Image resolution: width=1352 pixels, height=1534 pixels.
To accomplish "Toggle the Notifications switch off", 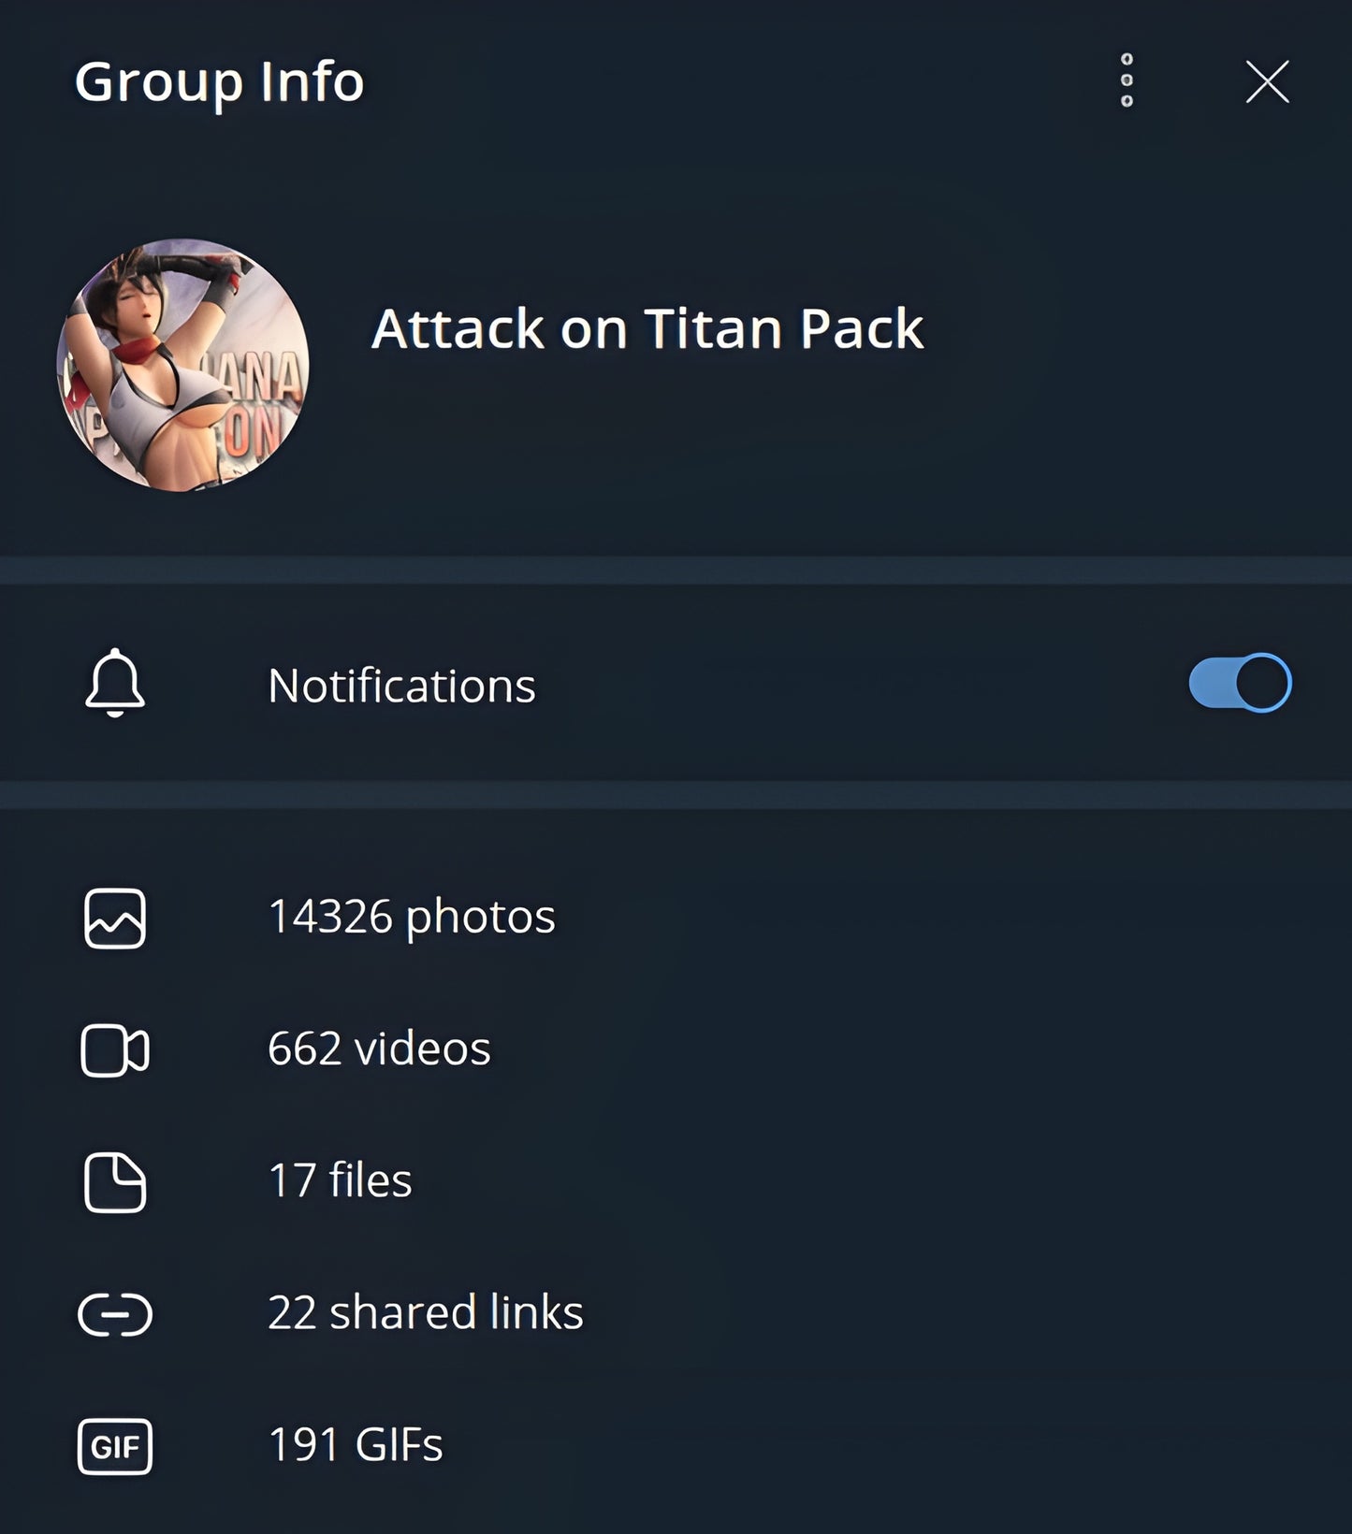I will (1239, 683).
